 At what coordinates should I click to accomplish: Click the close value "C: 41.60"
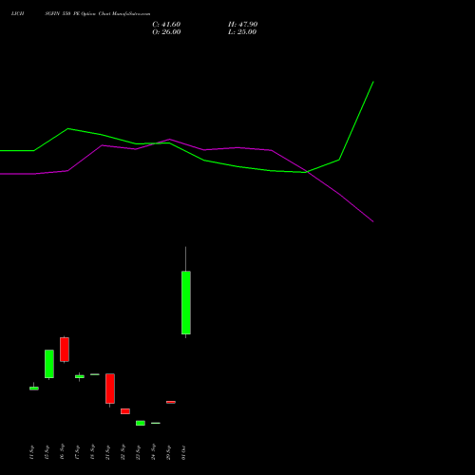[x=166, y=25]
